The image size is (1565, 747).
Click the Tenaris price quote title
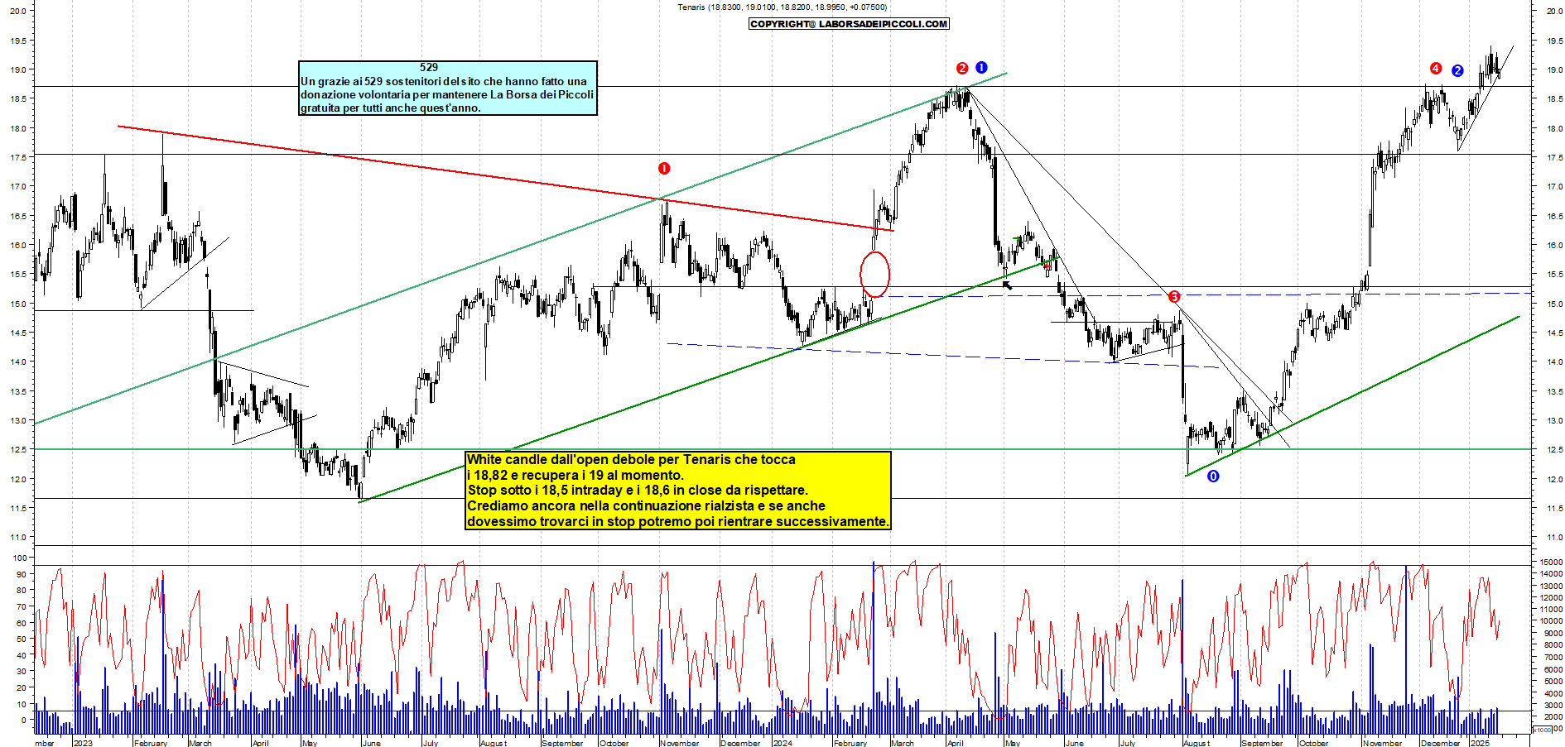tap(782, 7)
